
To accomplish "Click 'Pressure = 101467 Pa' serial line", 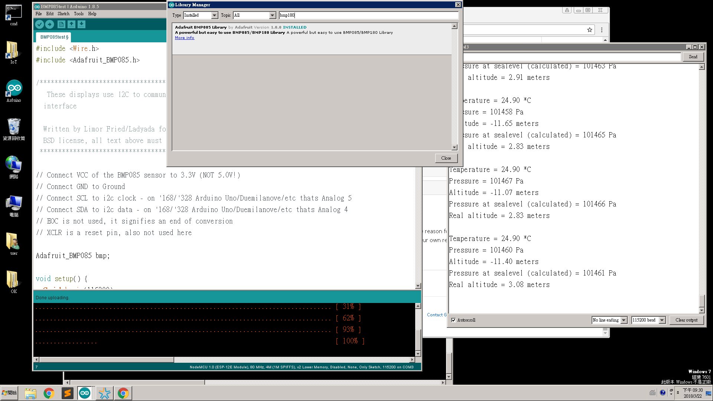I will [486, 181].
